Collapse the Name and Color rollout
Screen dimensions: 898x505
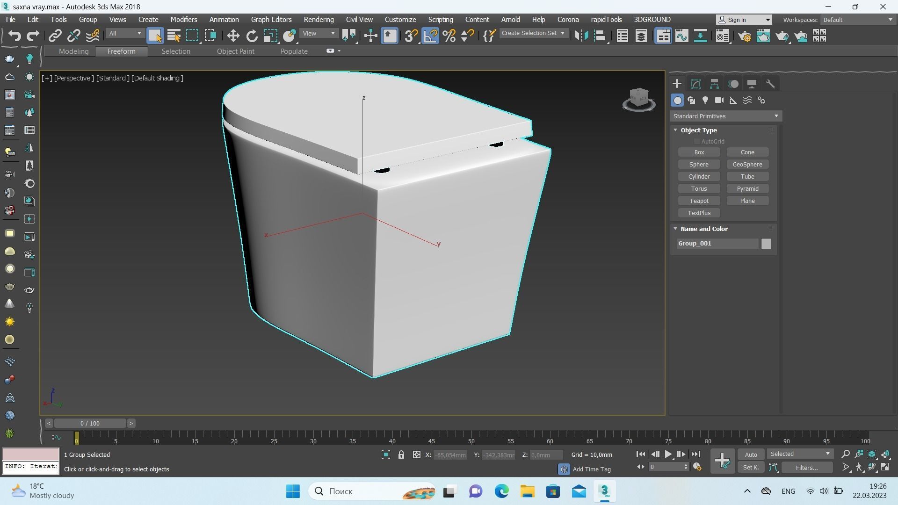click(675, 229)
